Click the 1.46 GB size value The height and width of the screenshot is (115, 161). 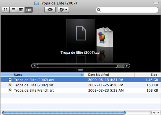click(152, 80)
